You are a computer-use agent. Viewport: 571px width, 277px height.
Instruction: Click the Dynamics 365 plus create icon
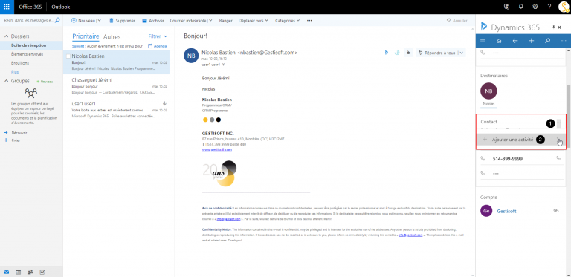tap(531, 41)
